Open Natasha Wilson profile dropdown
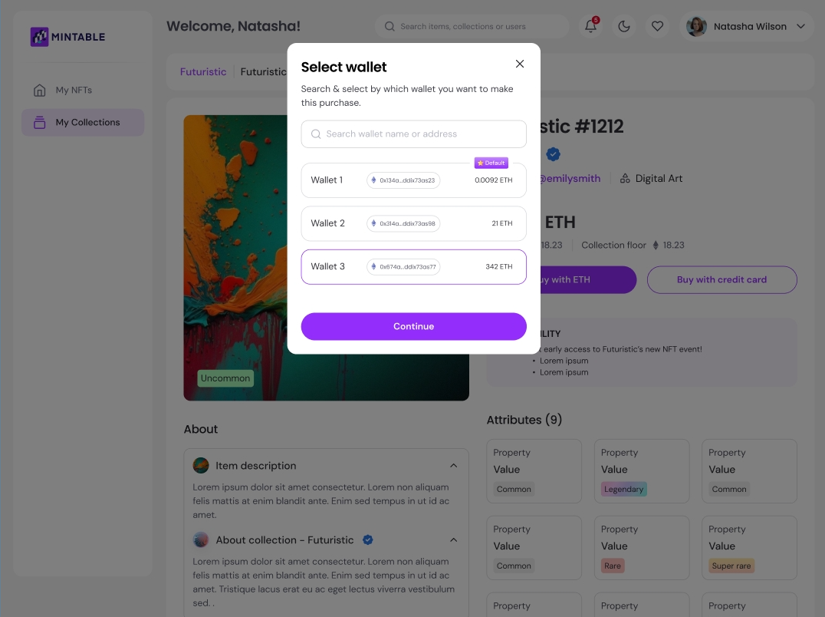The height and width of the screenshot is (617, 825). [x=800, y=26]
